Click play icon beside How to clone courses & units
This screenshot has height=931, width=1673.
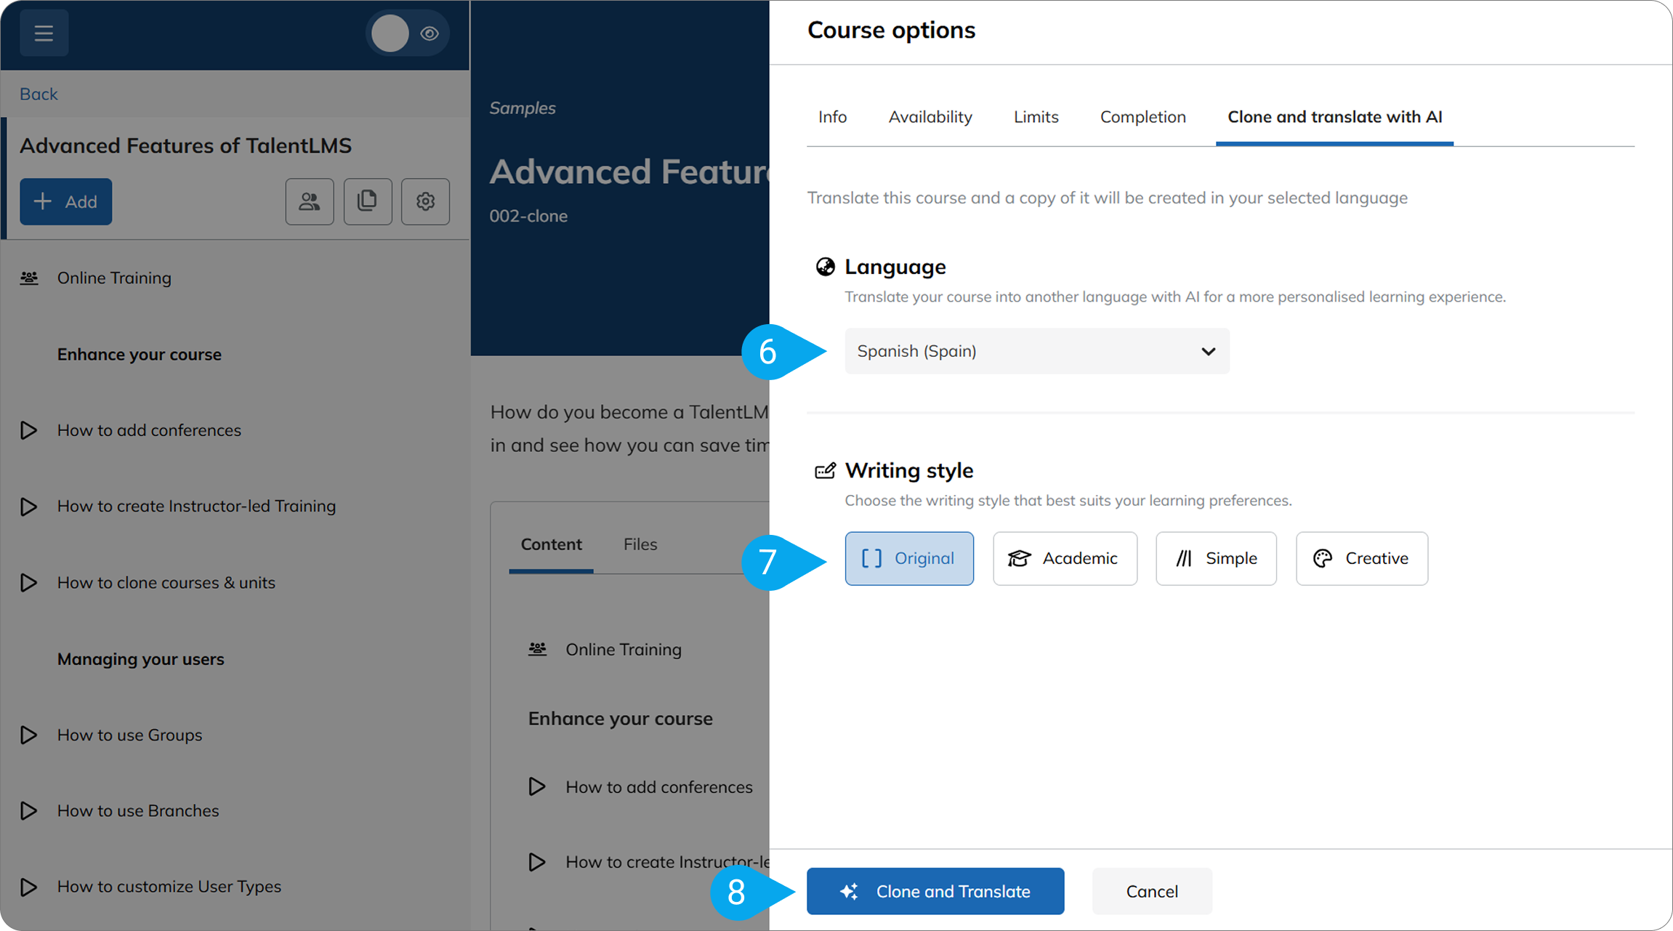pyautogui.click(x=28, y=583)
